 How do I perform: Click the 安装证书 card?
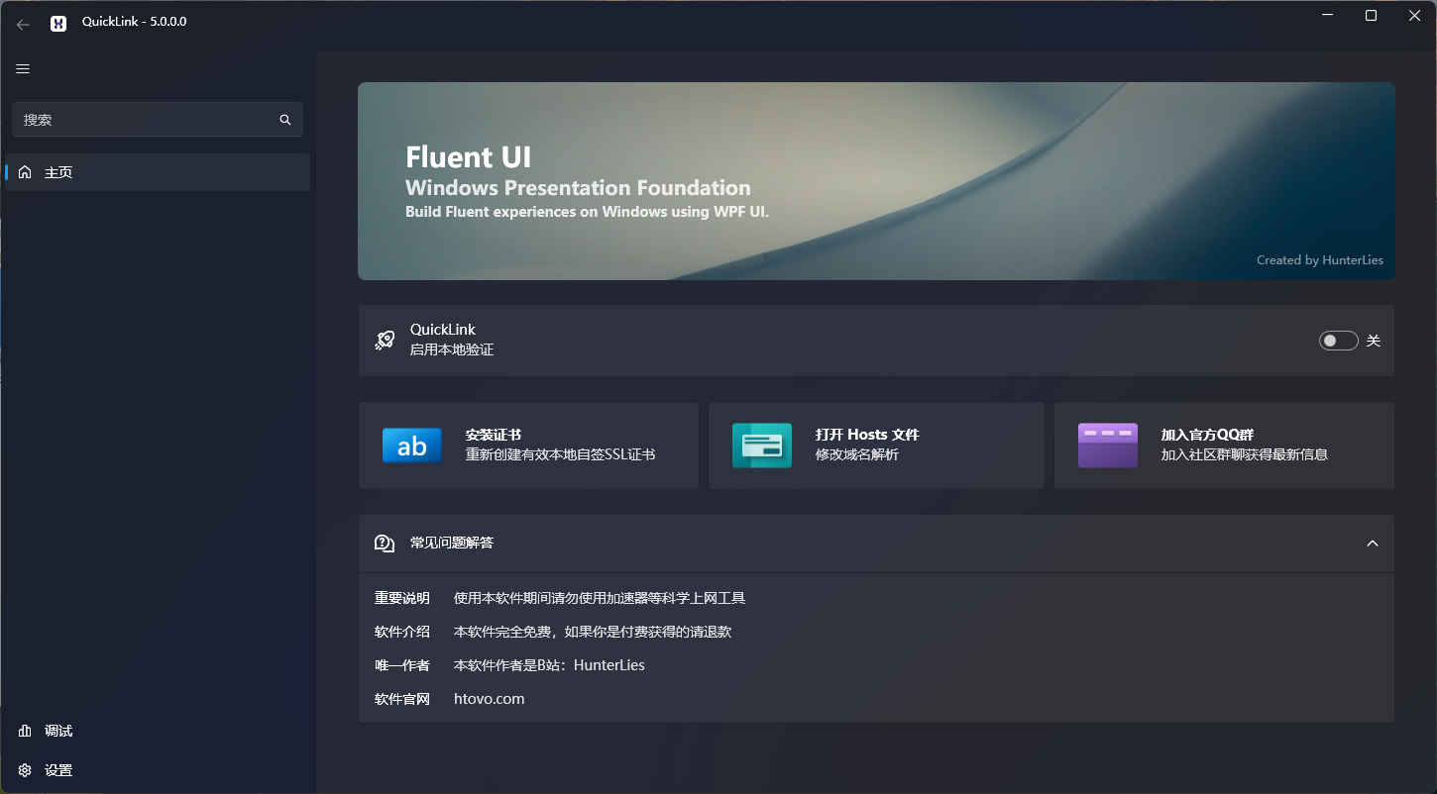pos(528,446)
